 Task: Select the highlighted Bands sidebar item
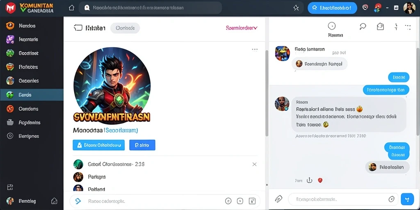(32, 95)
